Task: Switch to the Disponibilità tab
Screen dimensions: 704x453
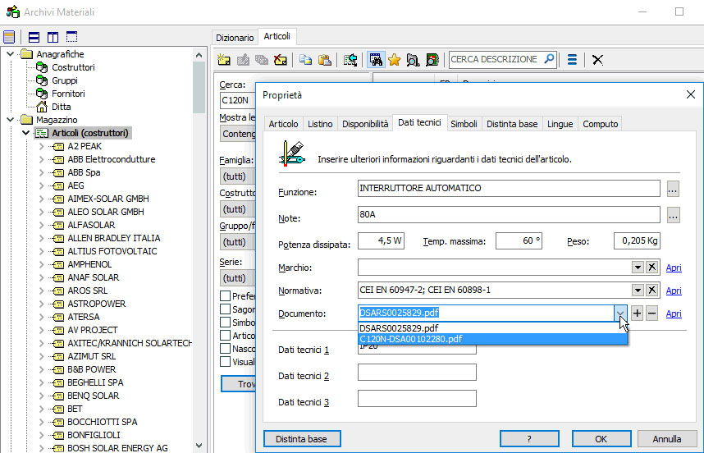Action: pos(365,124)
